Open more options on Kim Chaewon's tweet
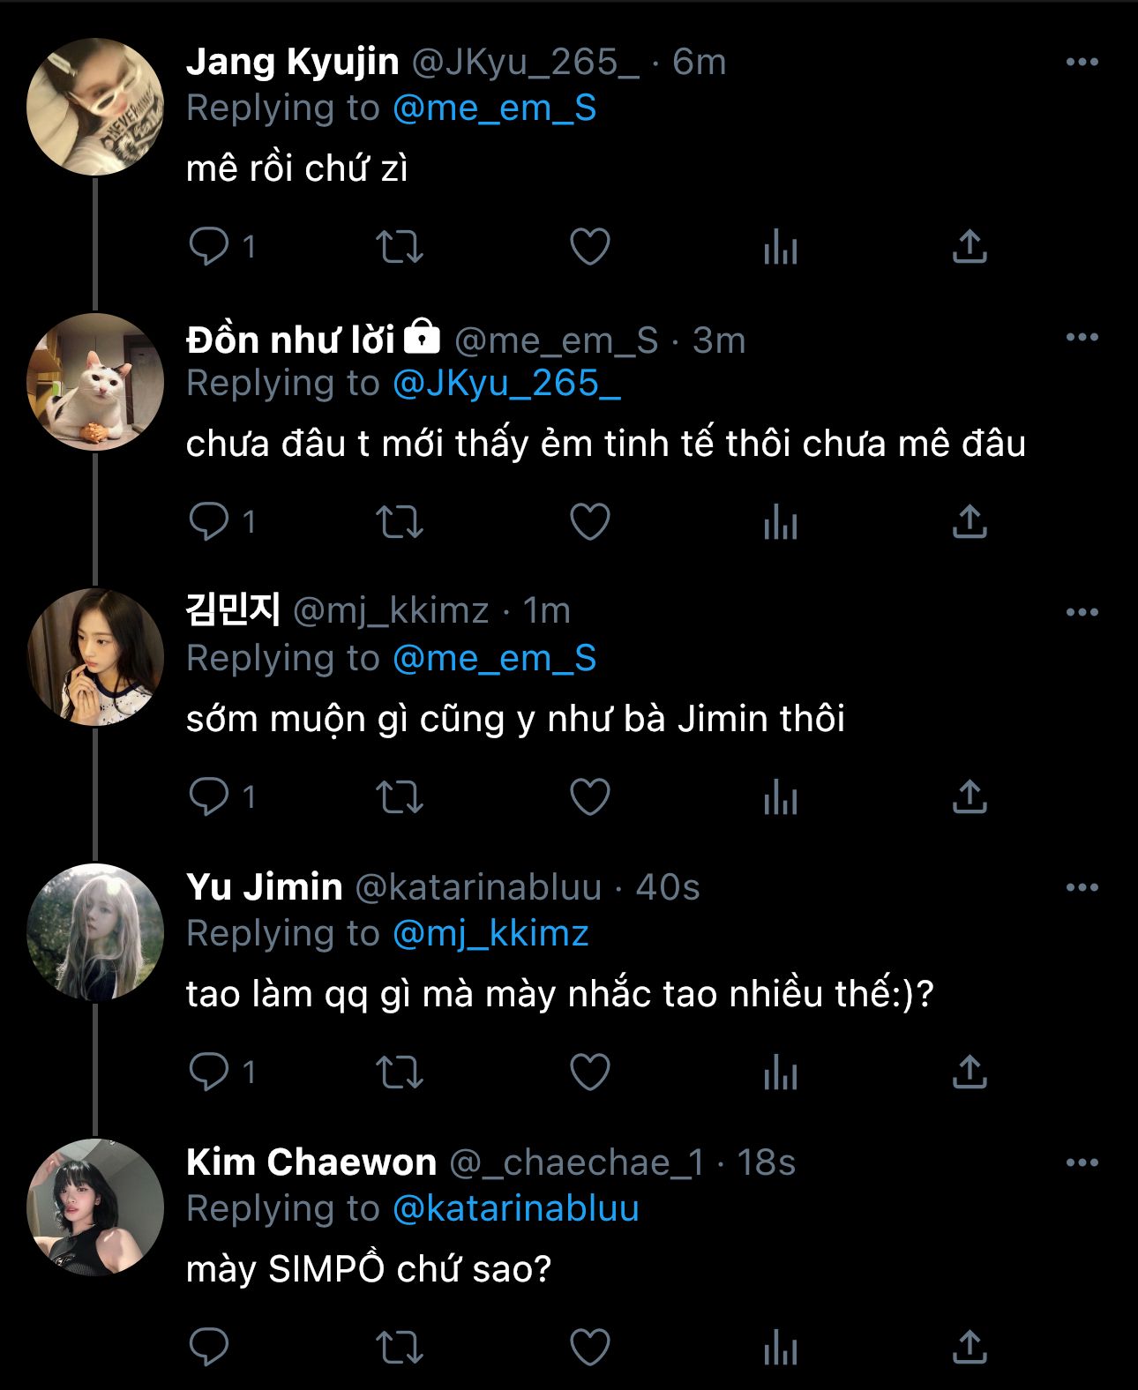The height and width of the screenshot is (1390, 1138). point(1082,1162)
